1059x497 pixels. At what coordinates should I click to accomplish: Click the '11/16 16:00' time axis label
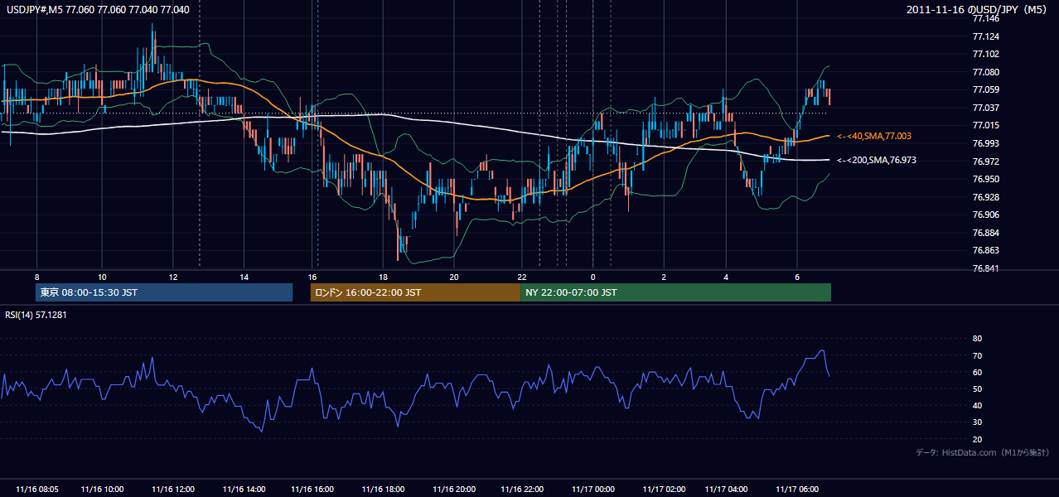point(312,490)
